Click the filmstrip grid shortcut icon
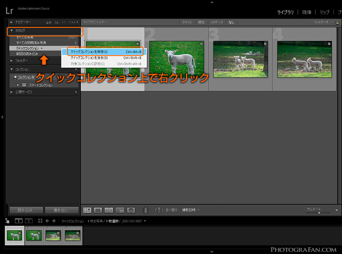This screenshot has height=254, width=342. [x=40, y=221]
